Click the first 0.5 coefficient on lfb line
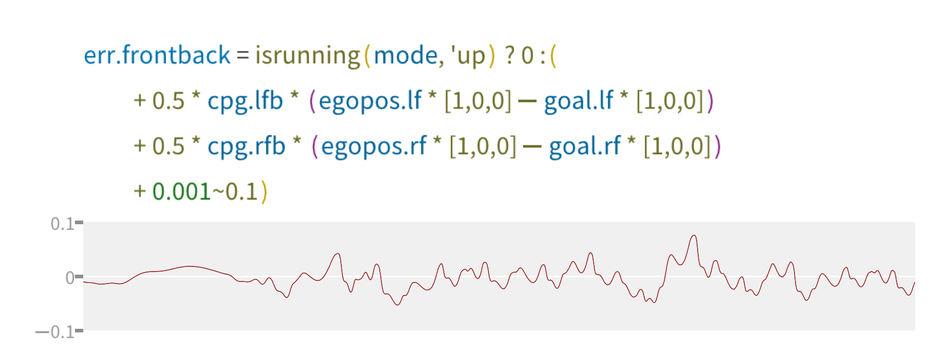The height and width of the screenshot is (360, 949). pyautogui.click(x=169, y=101)
